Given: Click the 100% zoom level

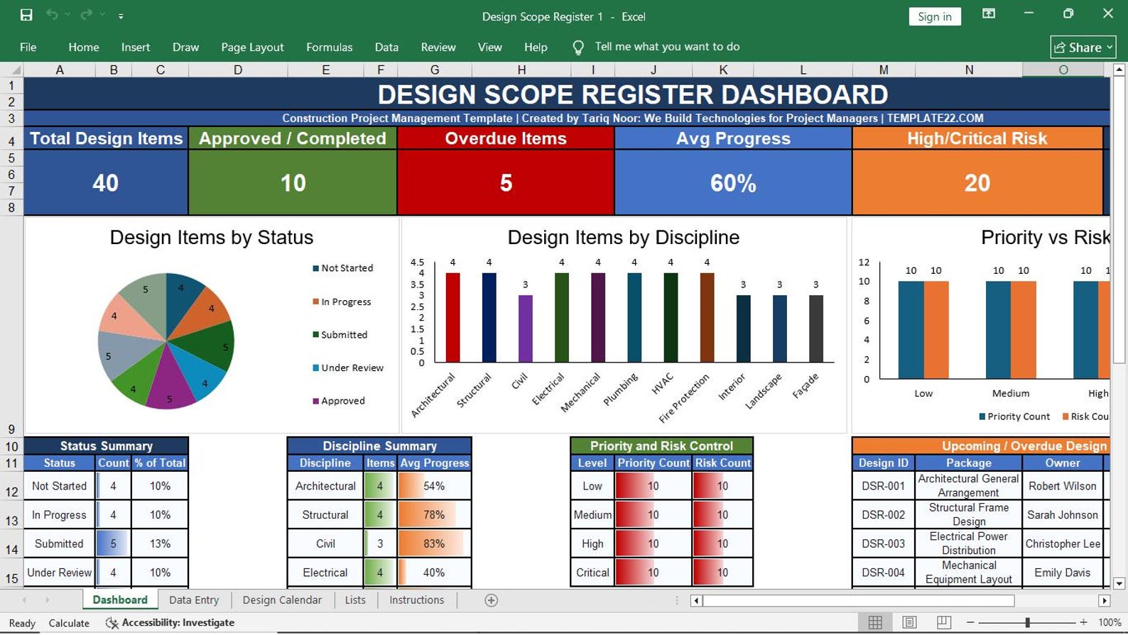Looking at the screenshot, I should [x=1110, y=622].
